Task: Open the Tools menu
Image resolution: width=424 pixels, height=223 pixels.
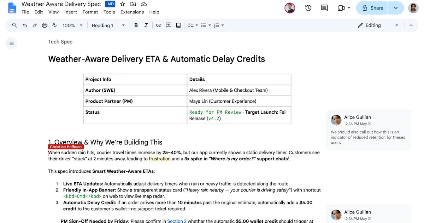Action: tap(109, 12)
